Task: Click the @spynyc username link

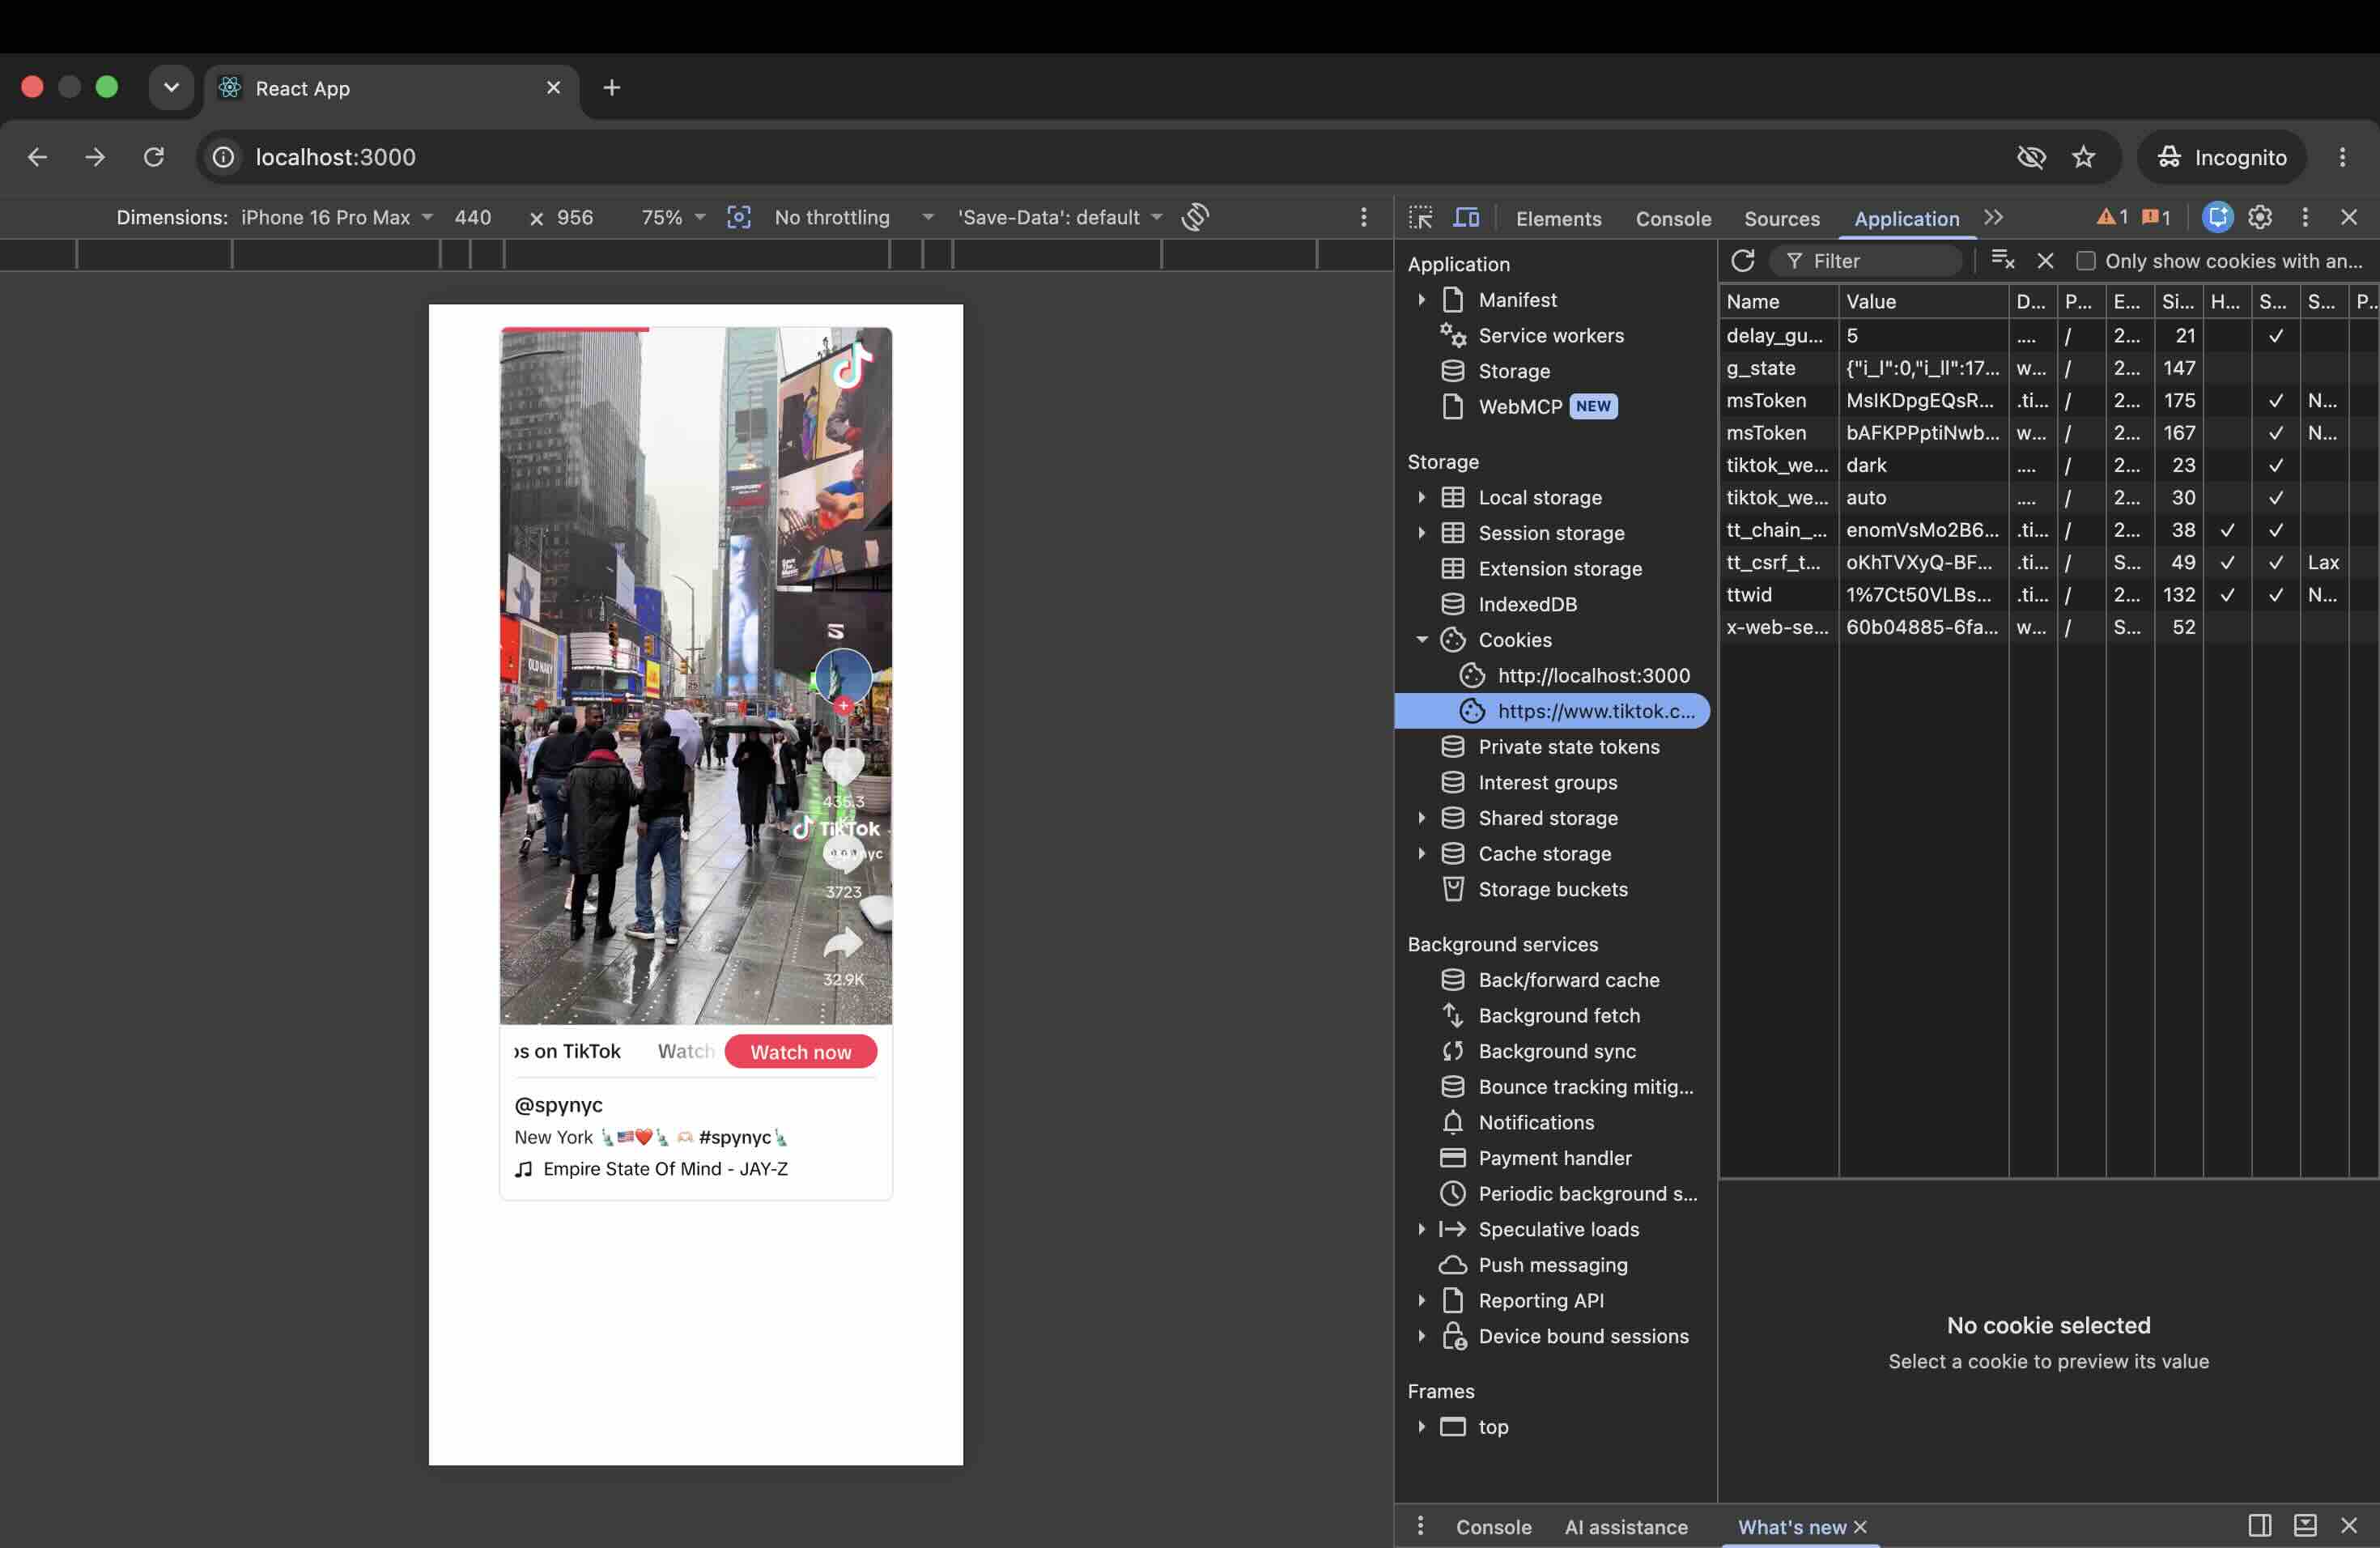Action: [x=558, y=1104]
